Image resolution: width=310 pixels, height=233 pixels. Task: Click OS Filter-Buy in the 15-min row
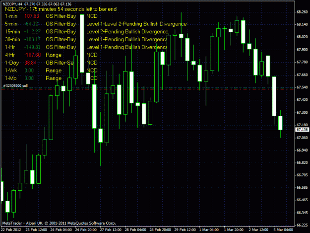[x=61, y=32]
